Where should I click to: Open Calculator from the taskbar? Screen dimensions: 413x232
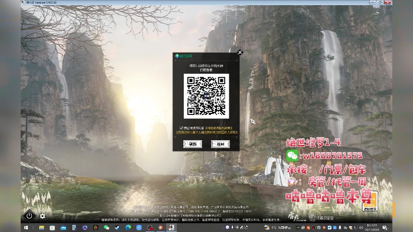coord(74,227)
